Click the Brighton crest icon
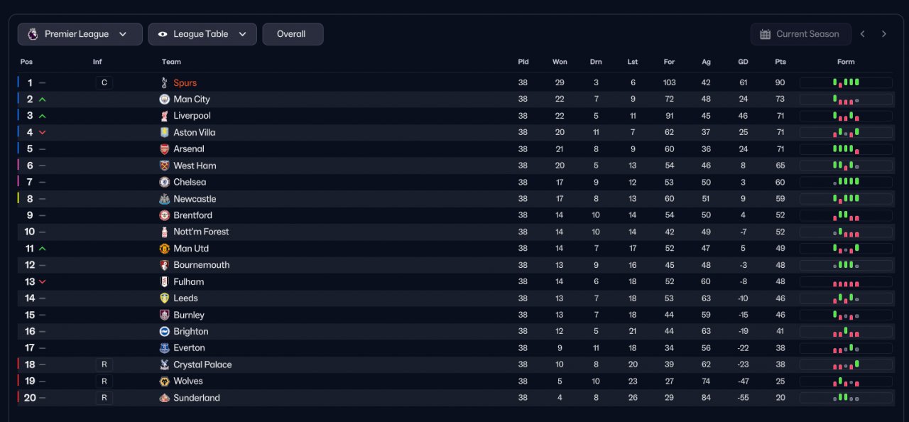909x422 pixels. tap(165, 332)
